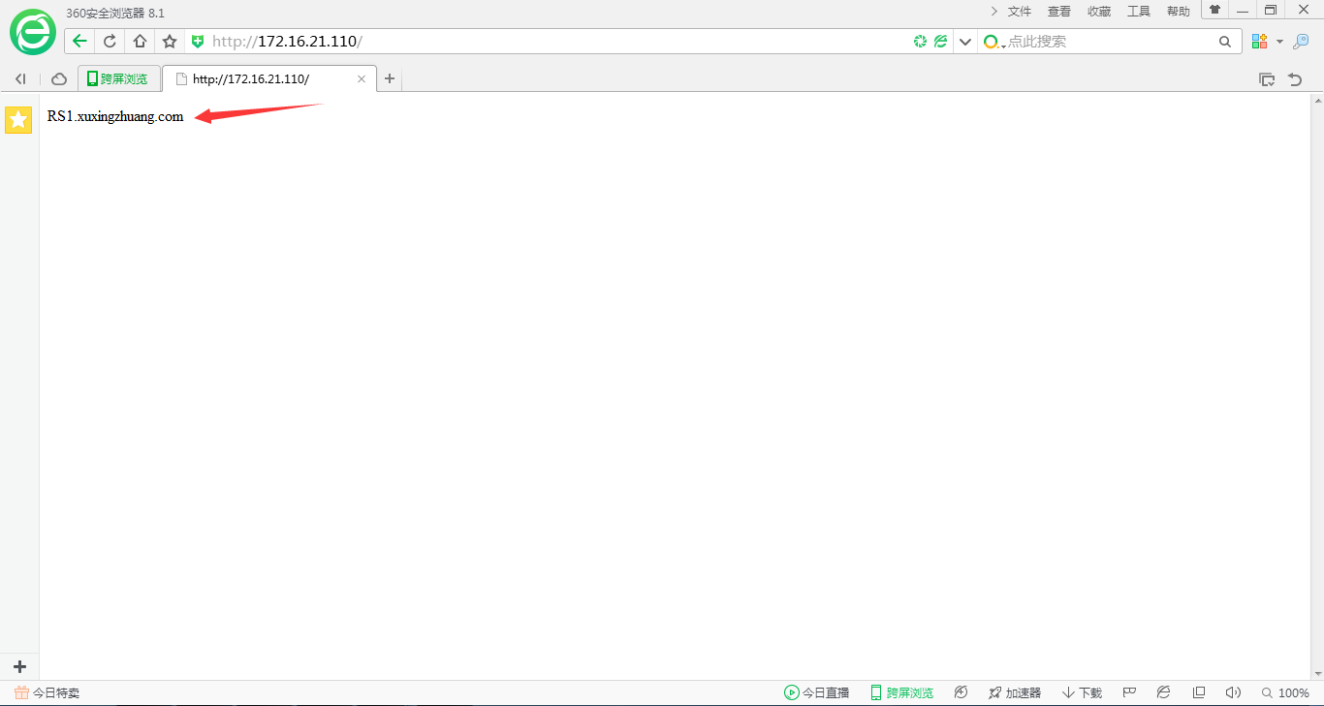Toggle 跨屏浏览 in the status bar
Image resolution: width=1324 pixels, height=706 pixels.
901,692
